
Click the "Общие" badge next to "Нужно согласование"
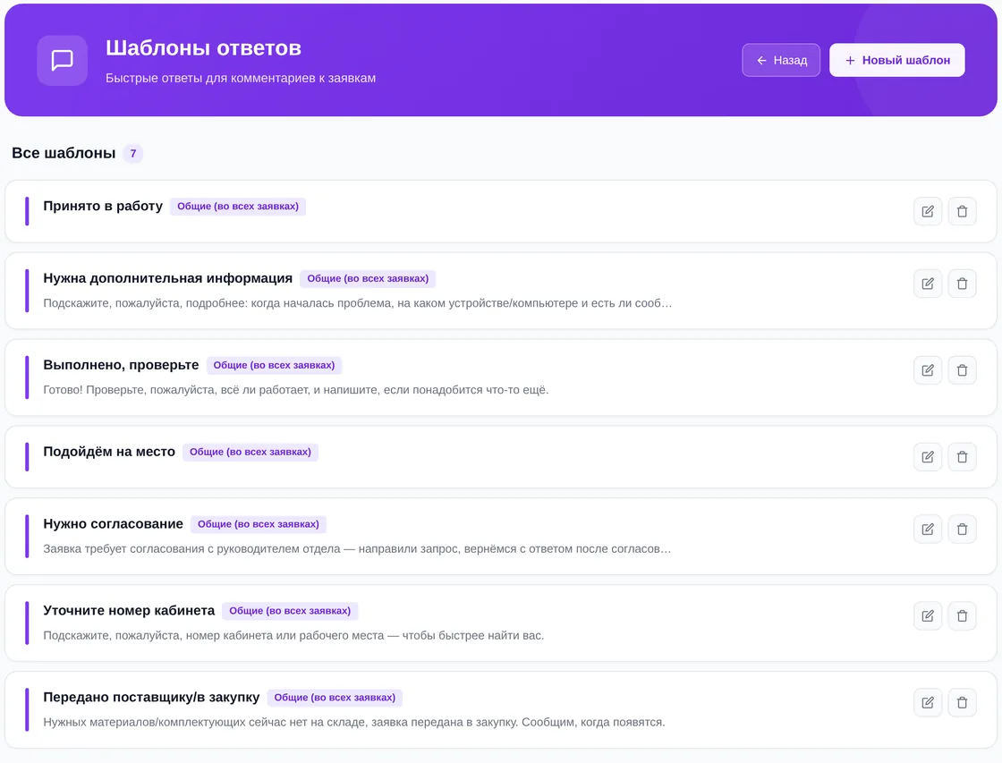coord(259,524)
